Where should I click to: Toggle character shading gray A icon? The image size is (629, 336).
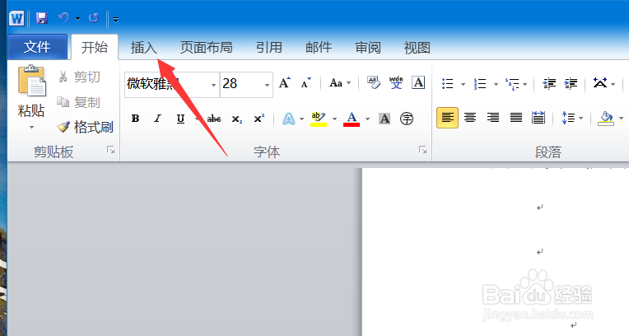point(384,119)
